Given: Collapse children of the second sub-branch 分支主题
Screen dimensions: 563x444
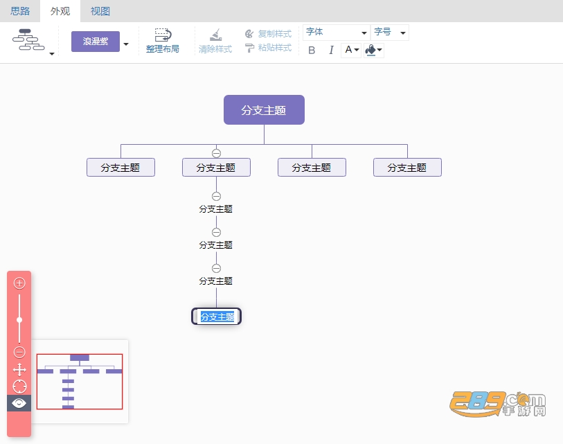Looking at the screenshot, I should click(x=216, y=232).
